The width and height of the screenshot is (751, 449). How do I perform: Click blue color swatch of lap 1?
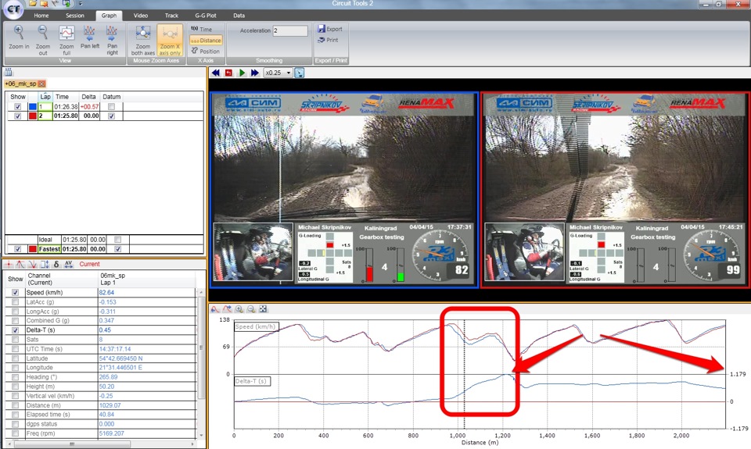33,107
